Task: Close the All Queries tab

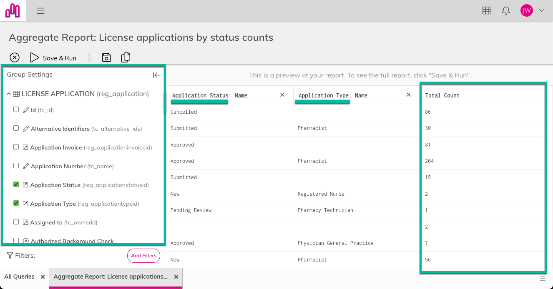Action: (x=43, y=277)
